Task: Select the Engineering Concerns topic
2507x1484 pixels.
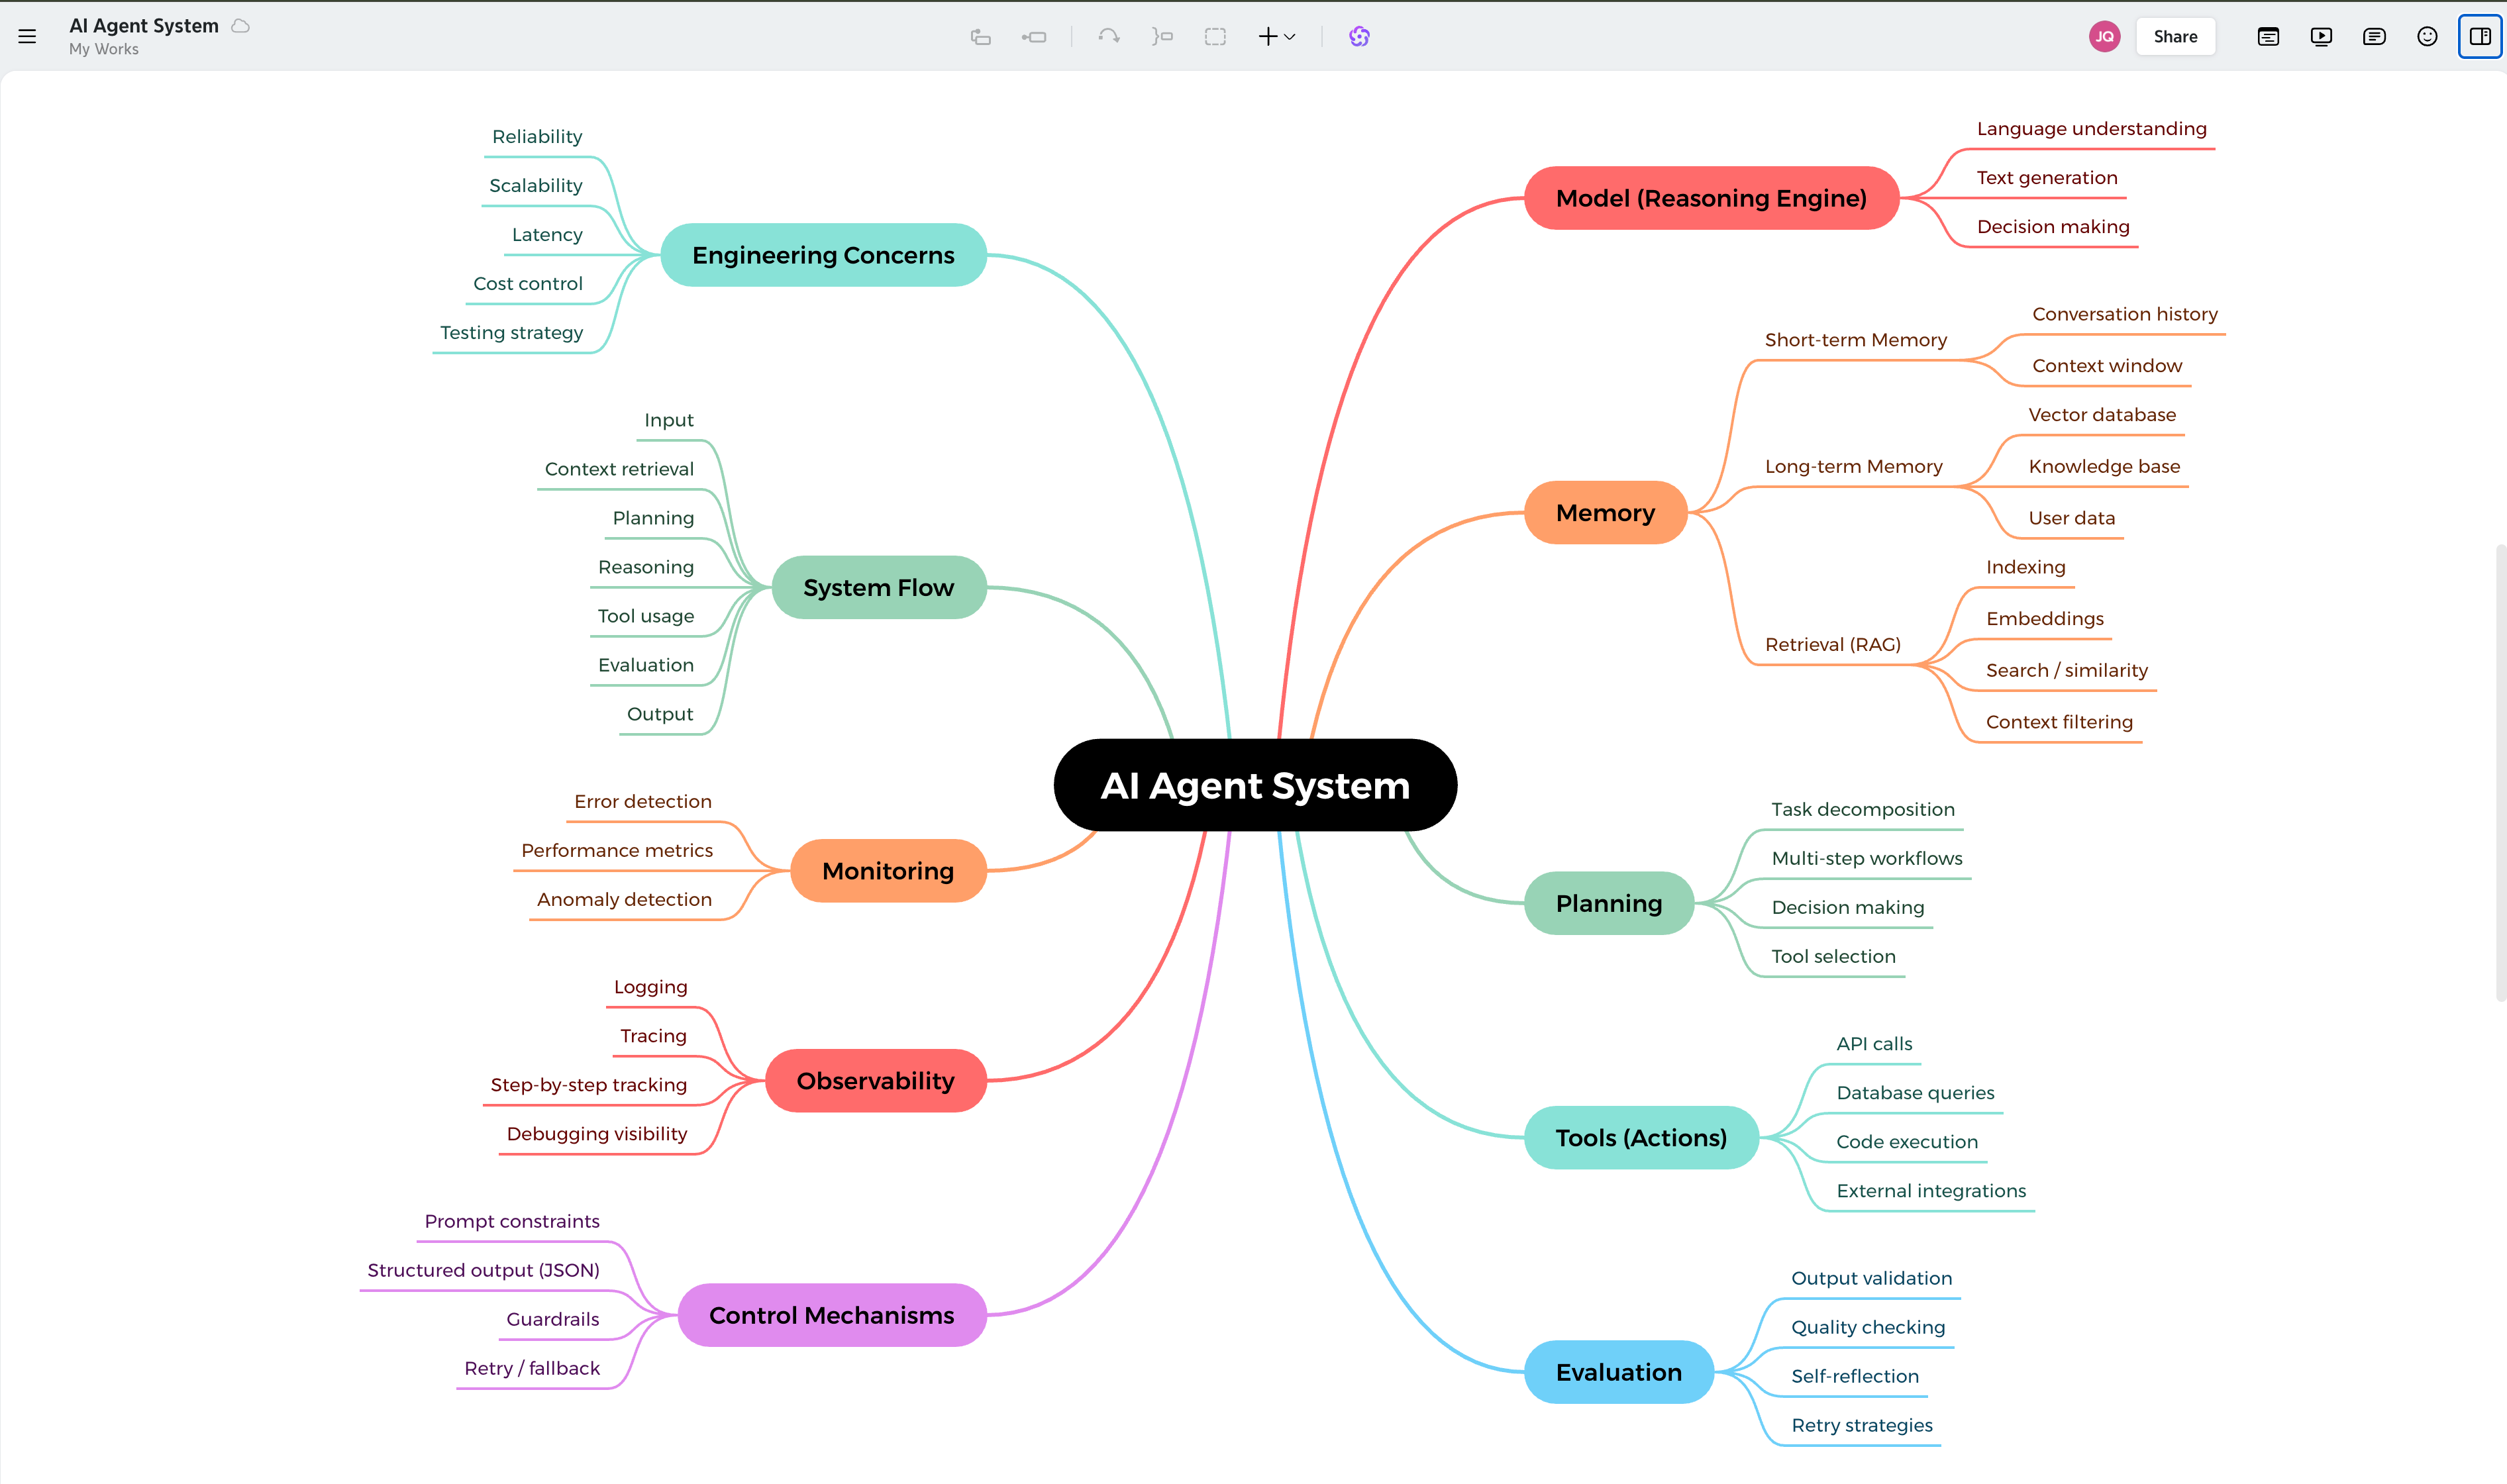Action: click(823, 255)
